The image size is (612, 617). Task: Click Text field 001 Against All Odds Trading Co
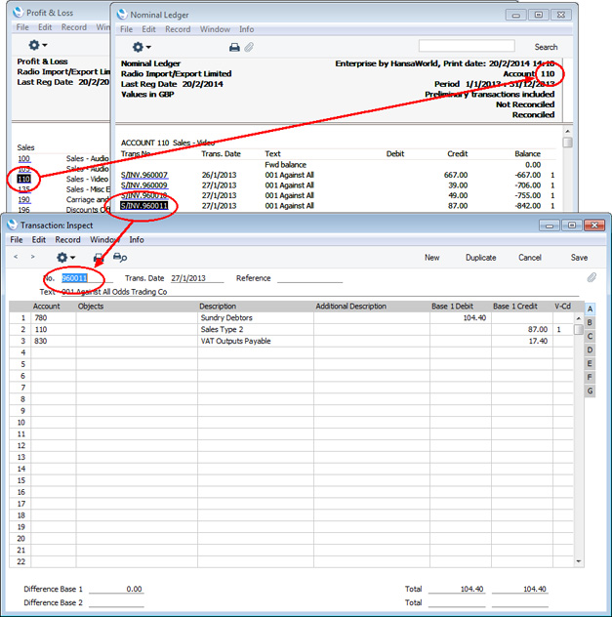pyautogui.click(x=320, y=292)
